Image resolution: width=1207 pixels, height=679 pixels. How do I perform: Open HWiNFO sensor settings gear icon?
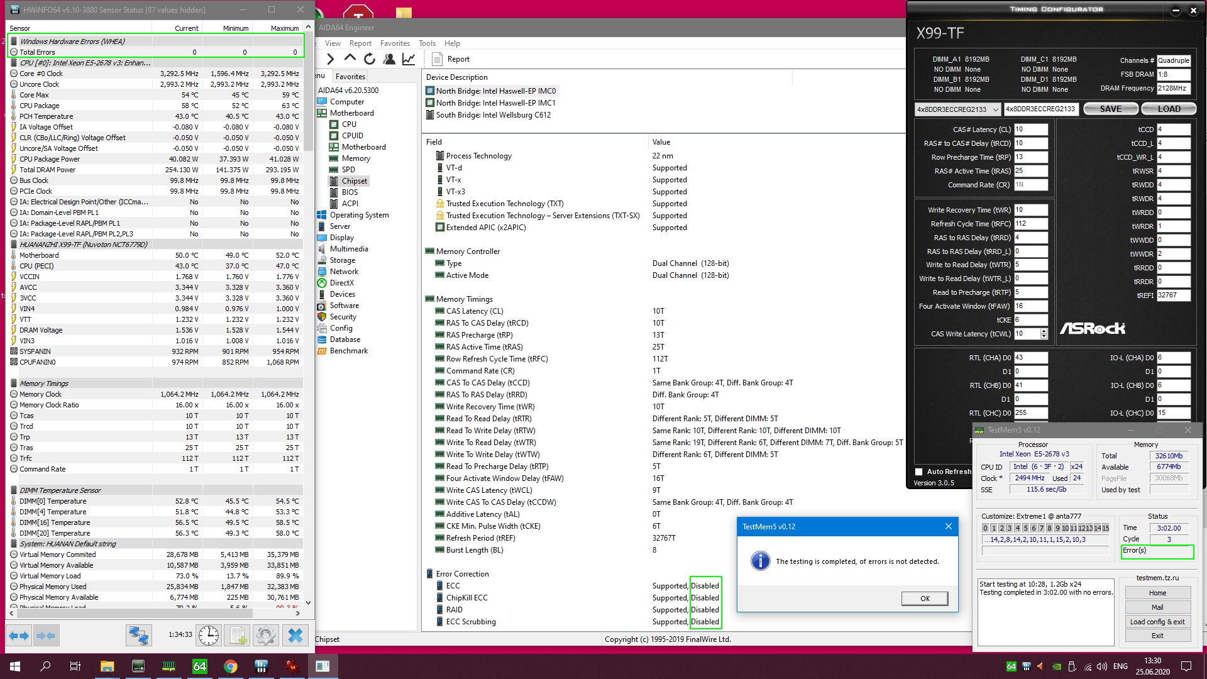pos(265,636)
